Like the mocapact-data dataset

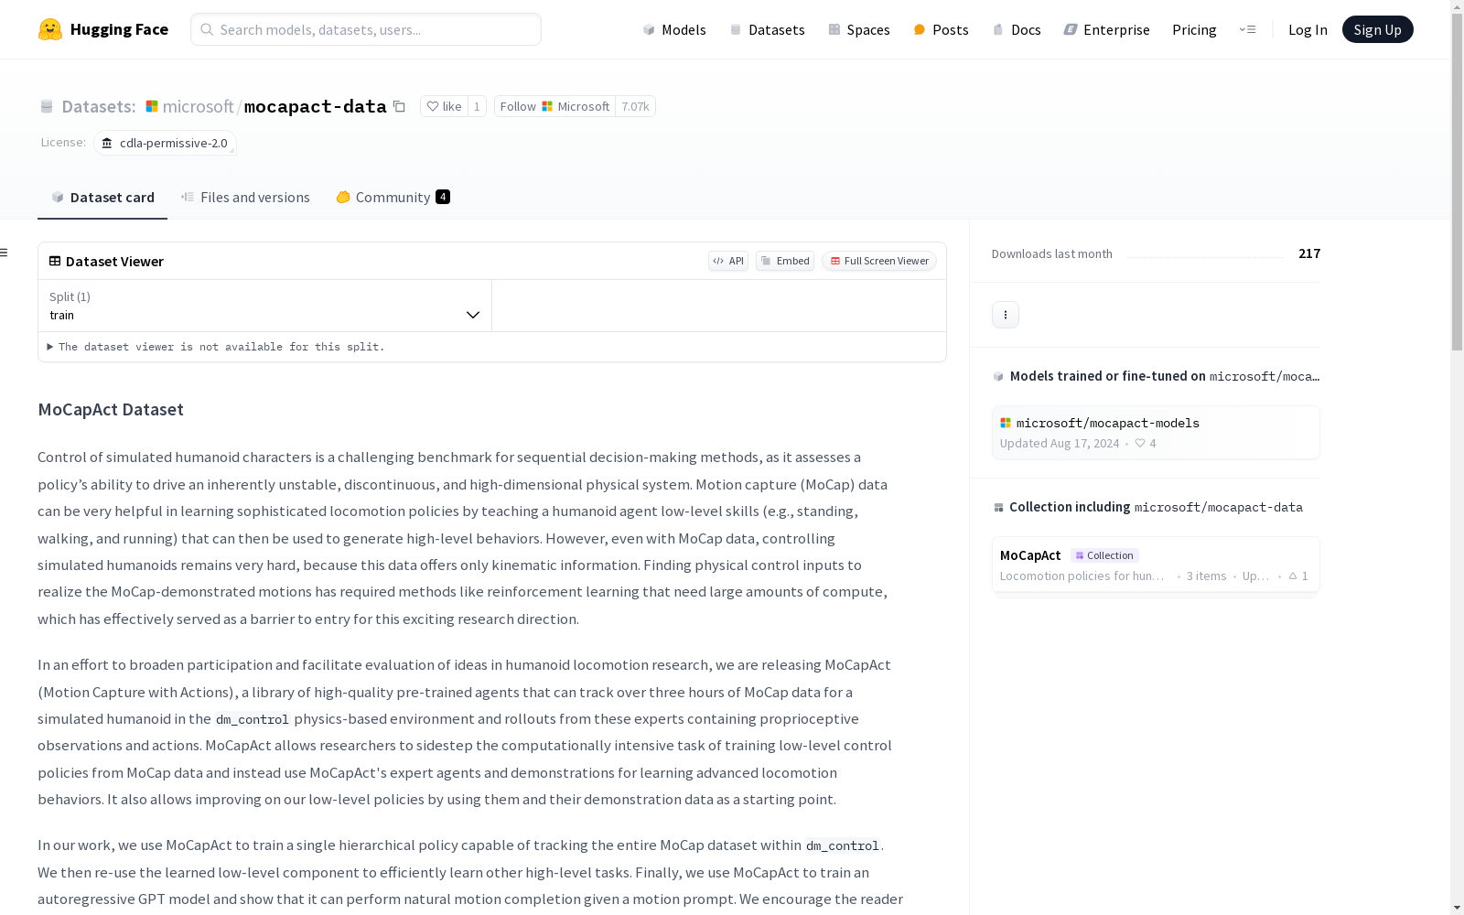(x=444, y=106)
